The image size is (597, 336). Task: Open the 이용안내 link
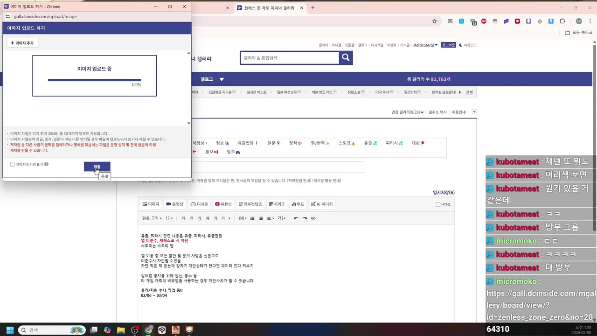tap(458, 112)
